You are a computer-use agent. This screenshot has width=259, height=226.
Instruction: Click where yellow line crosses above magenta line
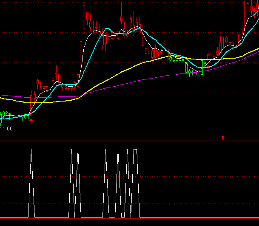(x=83, y=95)
